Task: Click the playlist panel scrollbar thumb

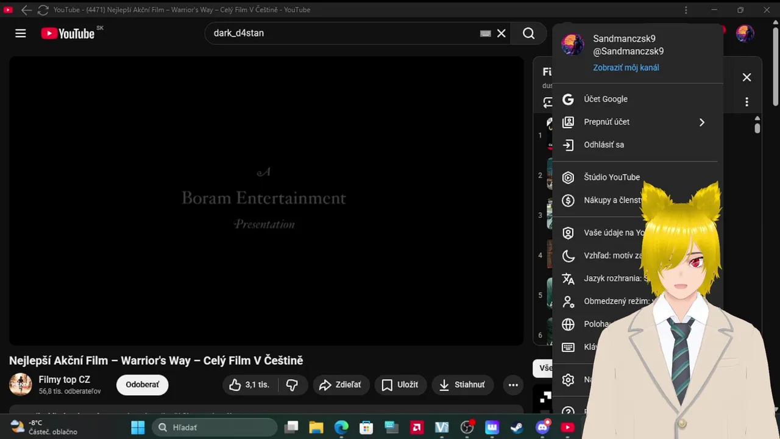Action: click(757, 128)
